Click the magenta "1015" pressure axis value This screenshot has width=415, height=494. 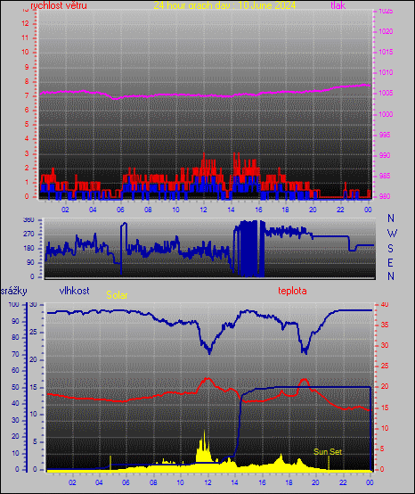click(386, 52)
